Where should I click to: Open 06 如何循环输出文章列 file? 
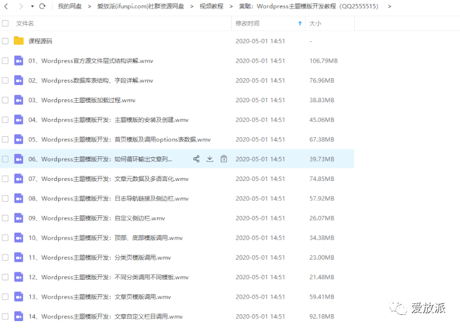pyautogui.click(x=100, y=159)
